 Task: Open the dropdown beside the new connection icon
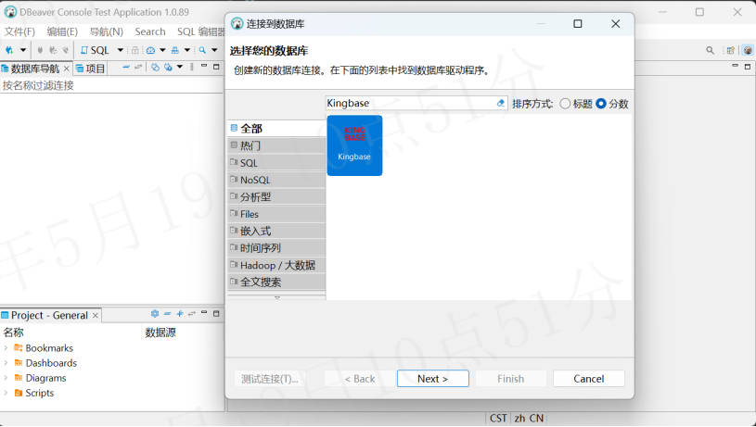click(x=22, y=50)
